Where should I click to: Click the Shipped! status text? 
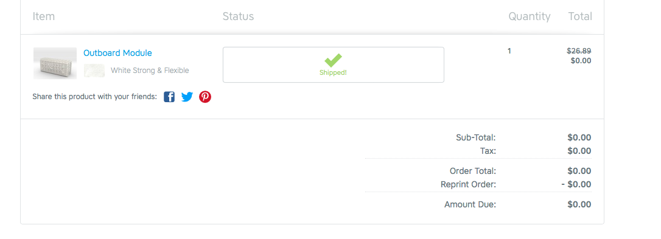pos(333,72)
